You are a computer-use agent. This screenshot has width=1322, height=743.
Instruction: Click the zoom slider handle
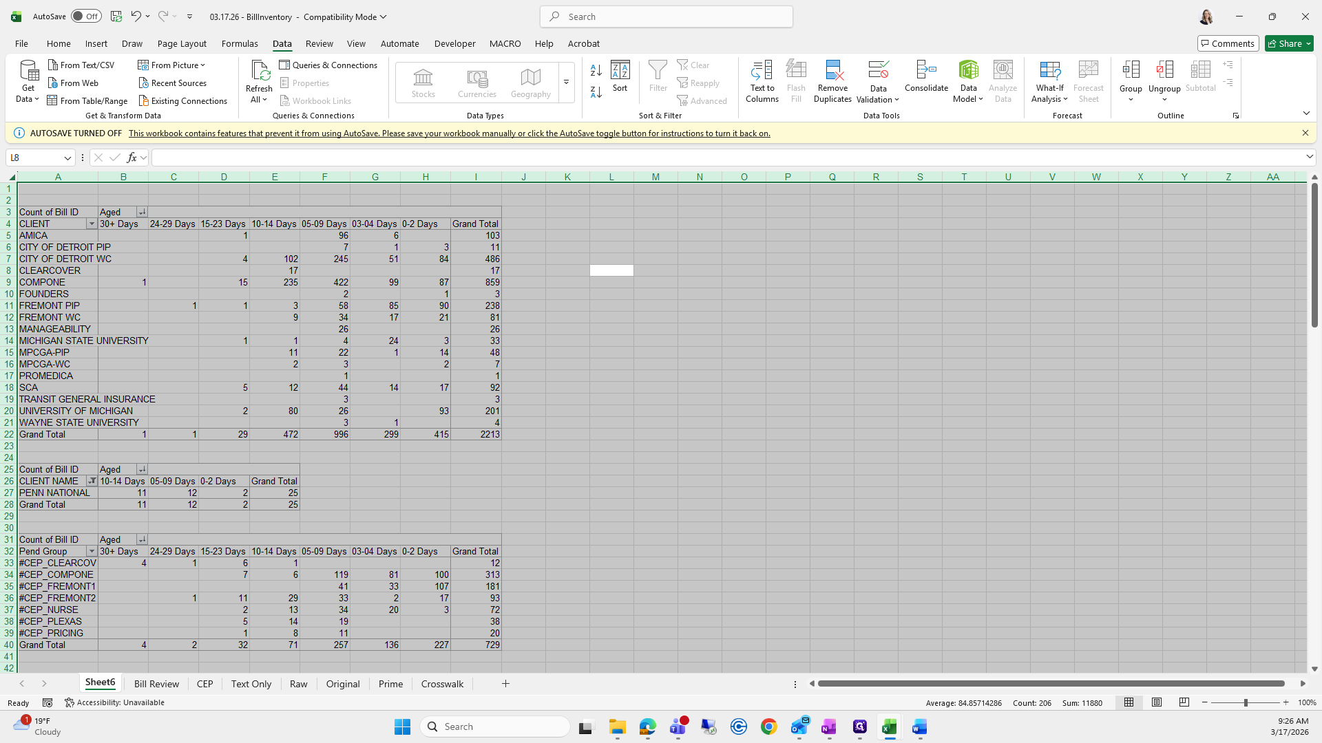[x=1245, y=702]
